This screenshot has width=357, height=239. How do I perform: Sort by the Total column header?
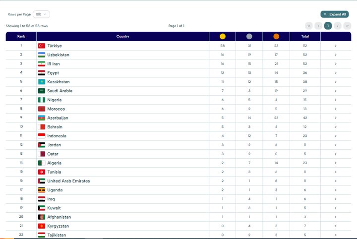click(x=305, y=36)
